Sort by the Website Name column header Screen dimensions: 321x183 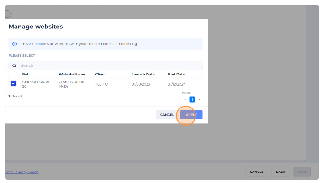click(72, 74)
